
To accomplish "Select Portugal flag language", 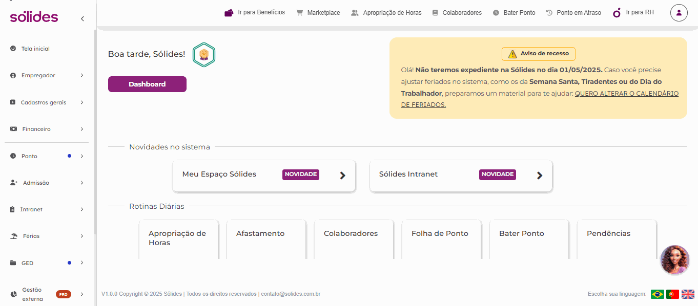I will pyautogui.click(x=673, y=294).
